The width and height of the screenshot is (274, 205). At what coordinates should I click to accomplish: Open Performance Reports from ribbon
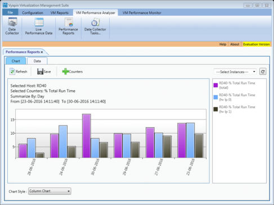point(68,26)
